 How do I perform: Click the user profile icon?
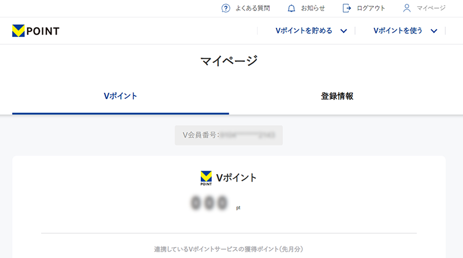pos(407,8)
